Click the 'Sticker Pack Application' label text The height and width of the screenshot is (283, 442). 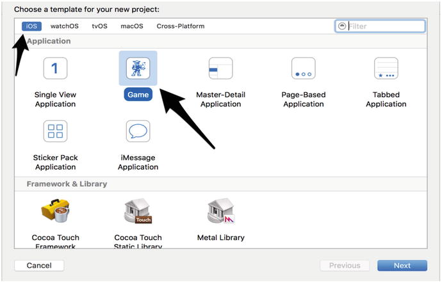coord(55,163)
